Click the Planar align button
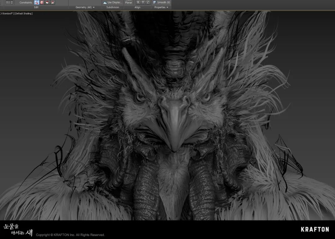Screen dimensions: 335x239 129,2
